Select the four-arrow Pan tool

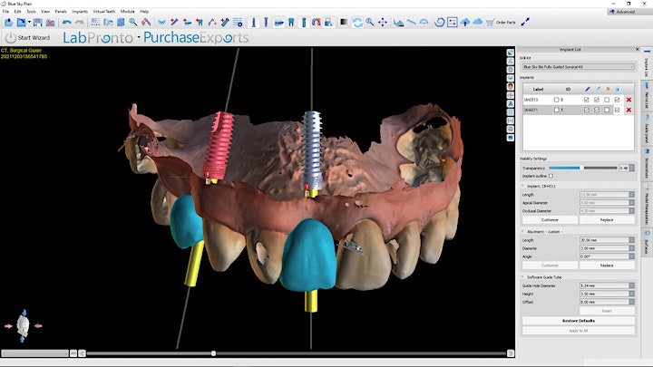(383, 23)
